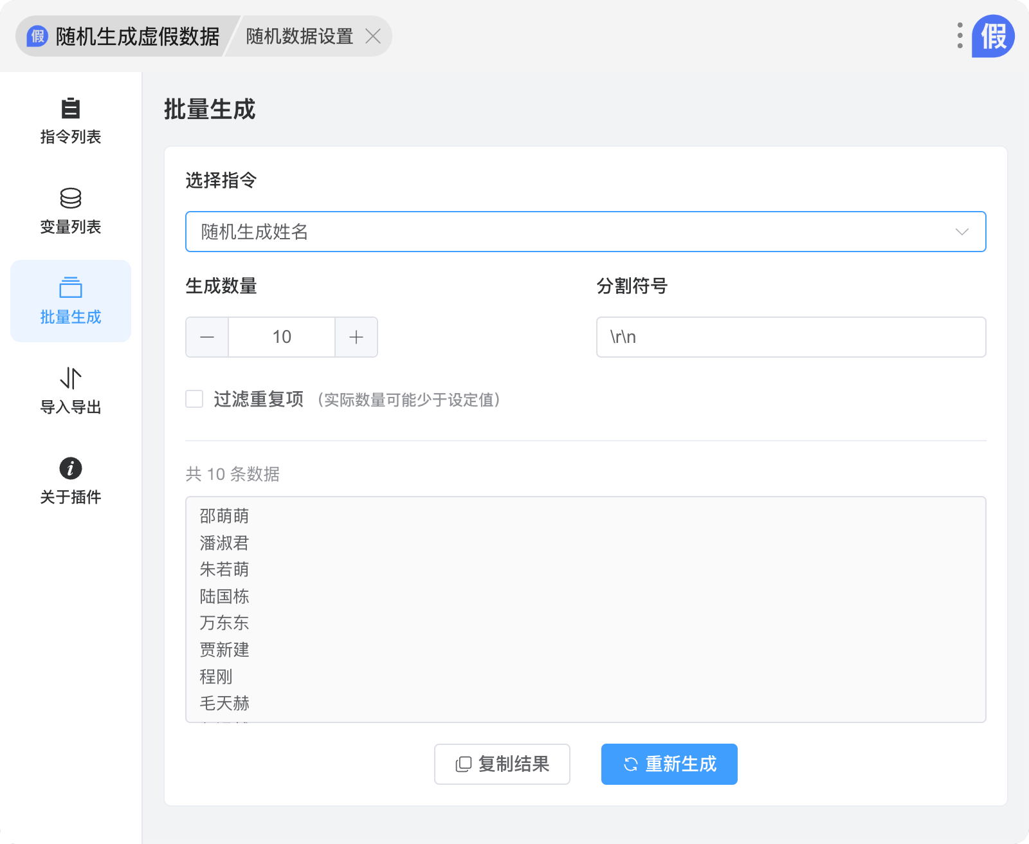The image size is (1029, 844).
Task: Expand the 选择指令 dropdown arrow
Action: [961, 232]
